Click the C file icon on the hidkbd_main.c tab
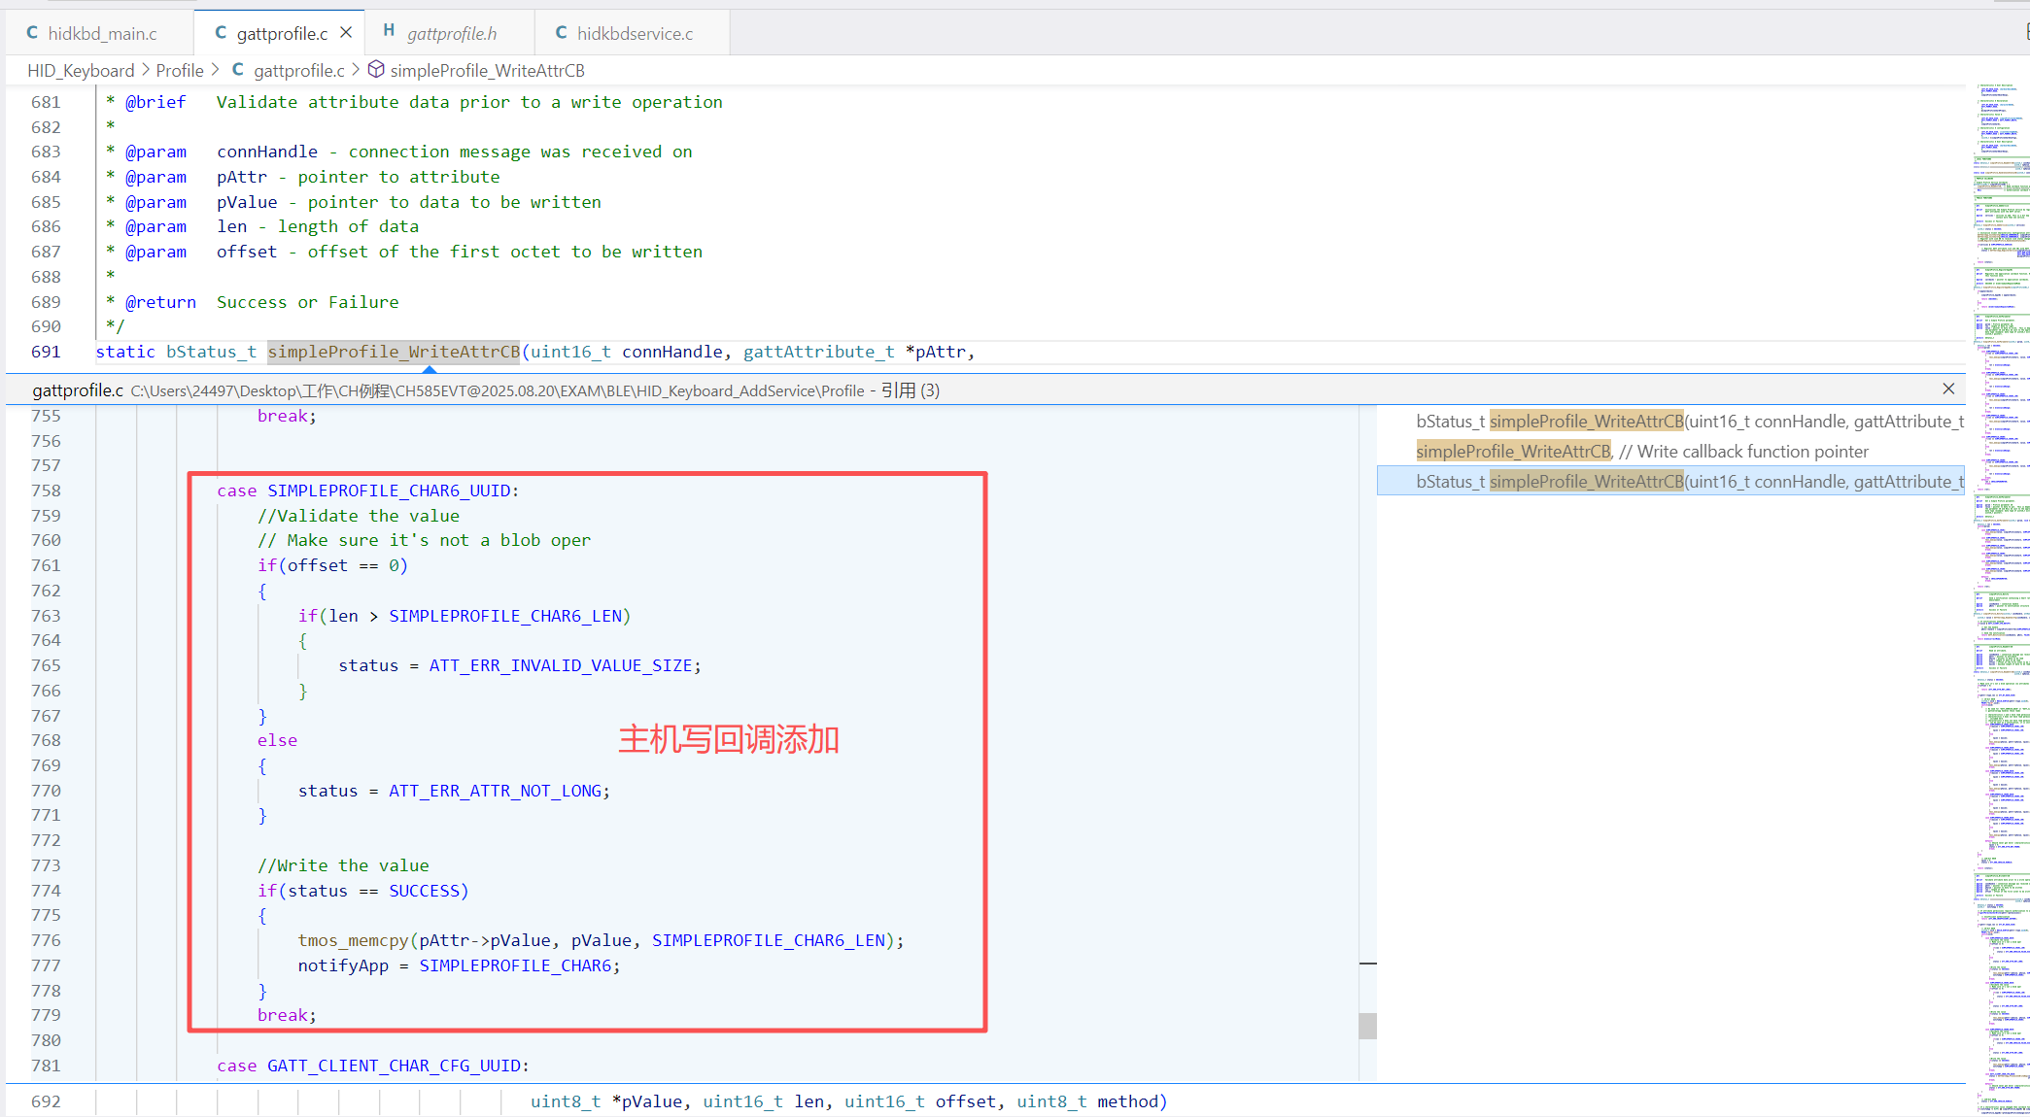This screenshot has height=1117, width=2030. [x=32, y=33]
